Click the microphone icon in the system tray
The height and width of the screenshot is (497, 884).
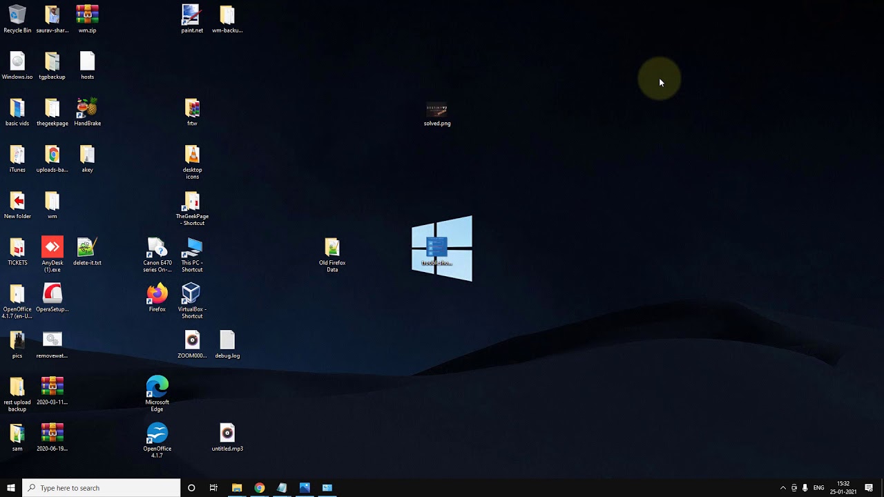805,488
